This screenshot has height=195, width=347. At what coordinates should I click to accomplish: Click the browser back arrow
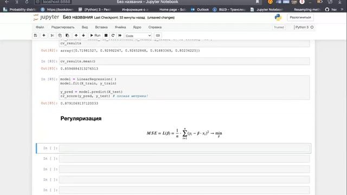click(7, 2)
